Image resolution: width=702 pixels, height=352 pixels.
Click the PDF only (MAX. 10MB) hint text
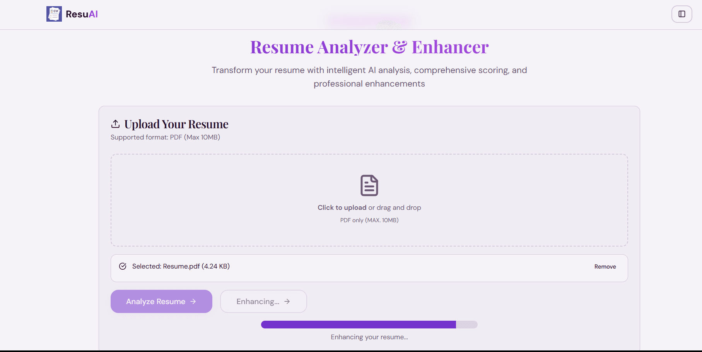[369, 220]
